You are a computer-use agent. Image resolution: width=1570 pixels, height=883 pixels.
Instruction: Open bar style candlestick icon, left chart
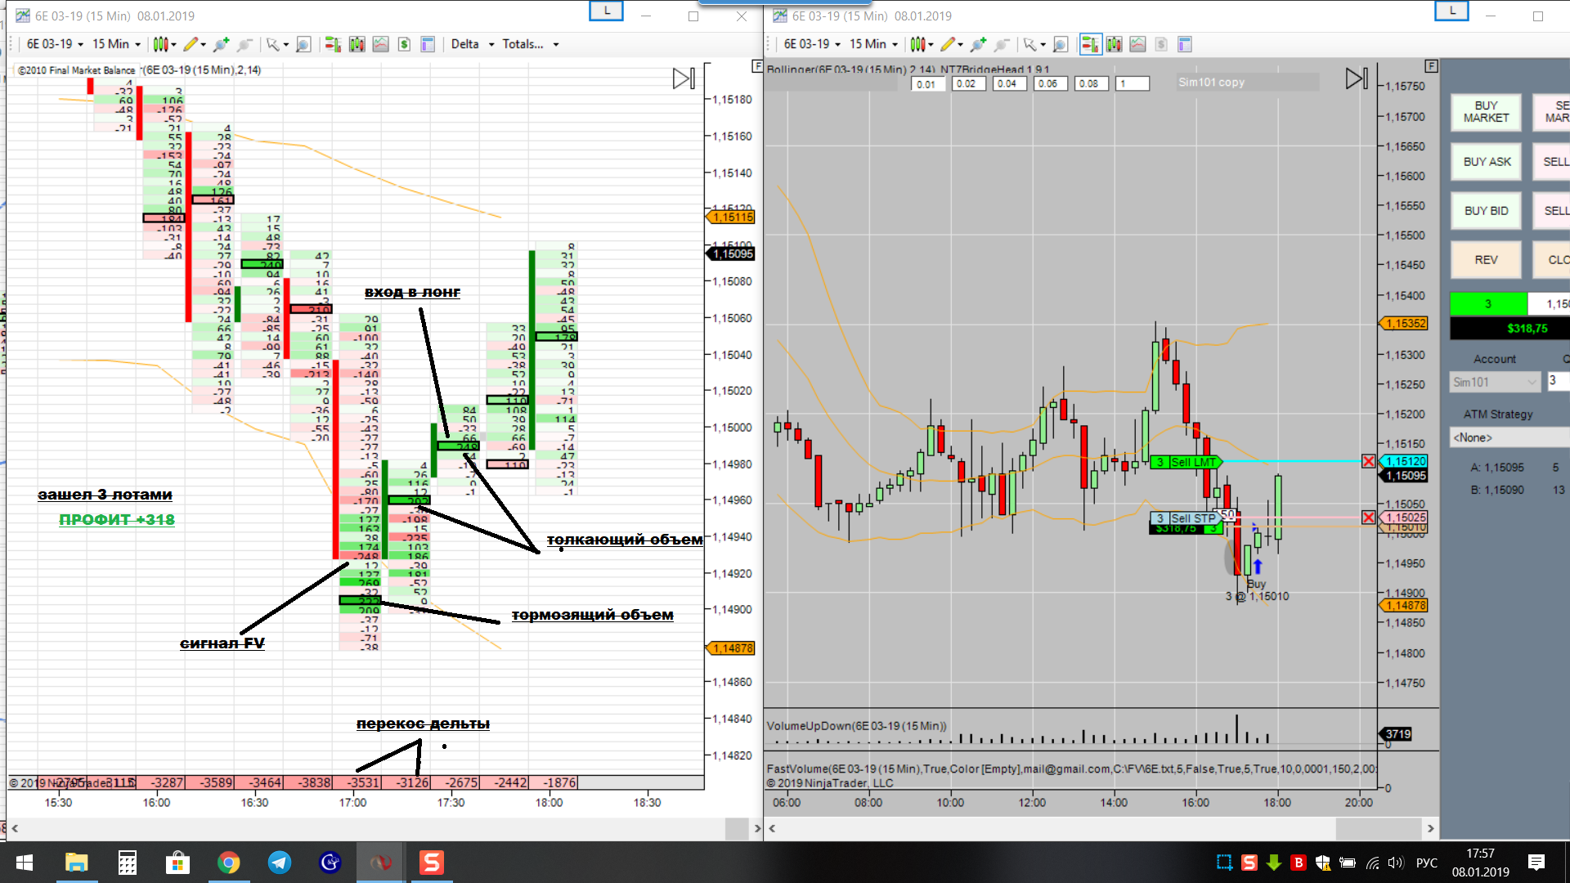coord(160,44)
